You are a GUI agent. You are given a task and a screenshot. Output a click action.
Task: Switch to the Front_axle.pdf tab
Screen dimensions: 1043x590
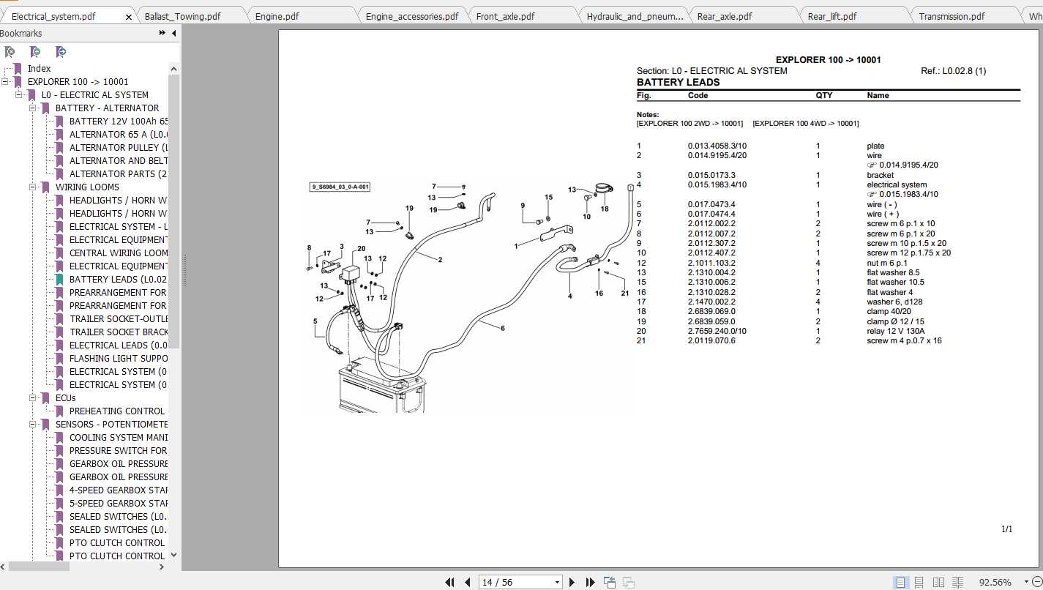tap(506, 16)
